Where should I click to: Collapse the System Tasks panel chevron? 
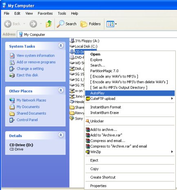pos(61,46)
